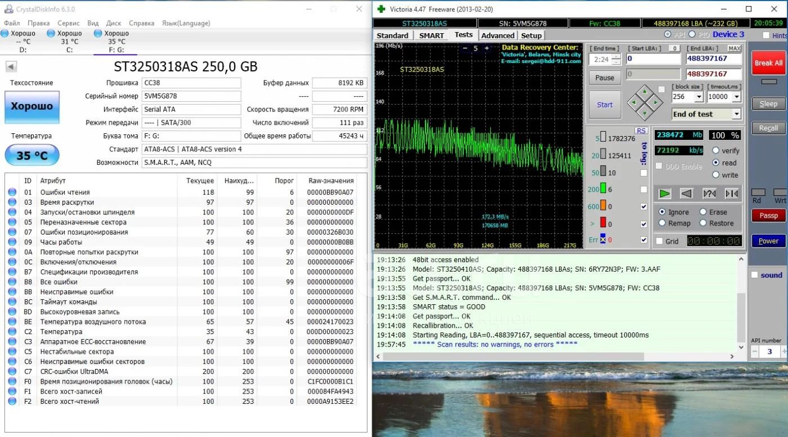788x437 pixels.
Task: Toggle the sound checkbox
Action: pos(754,275)
